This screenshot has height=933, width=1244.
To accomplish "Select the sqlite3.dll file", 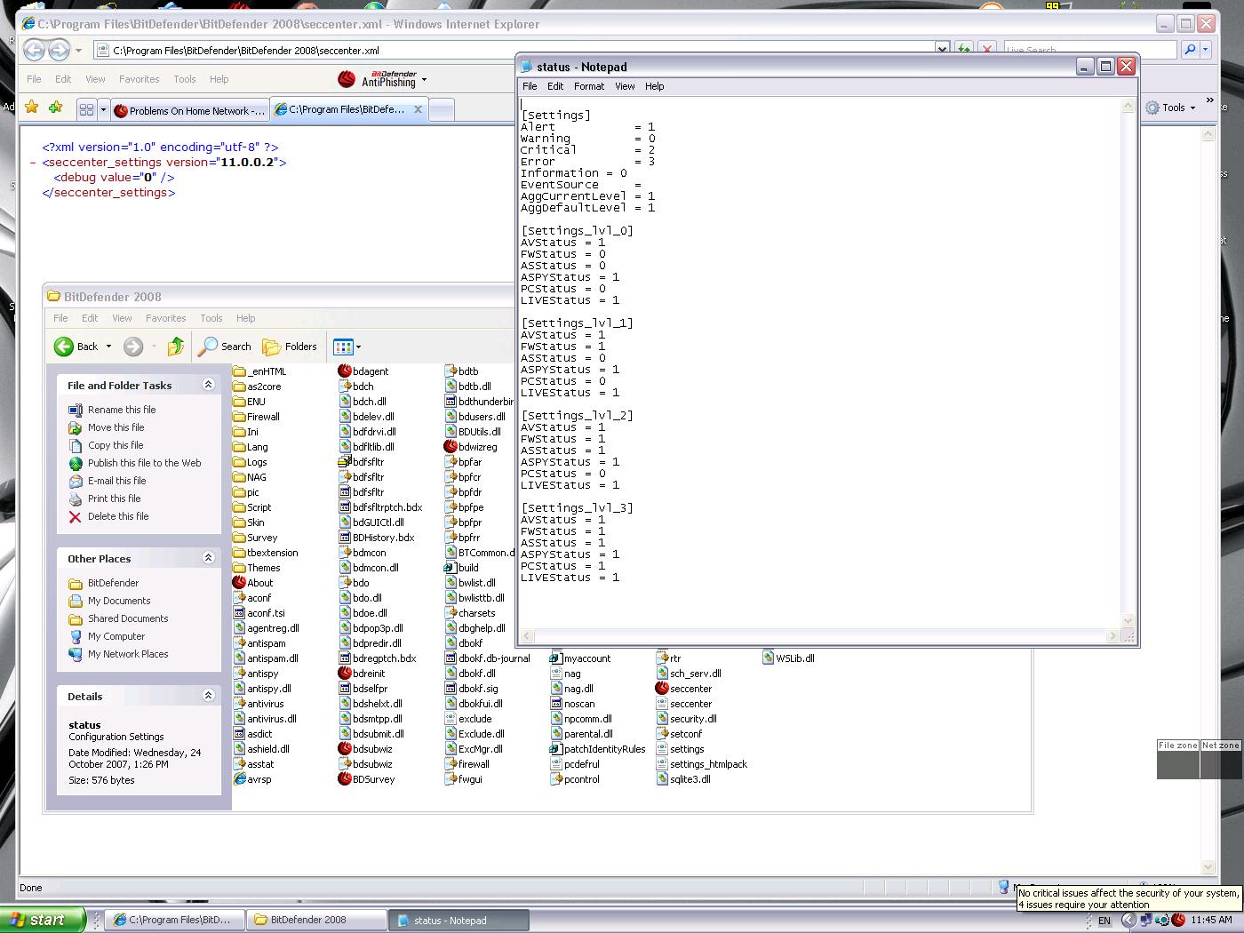I will point(683,779).
